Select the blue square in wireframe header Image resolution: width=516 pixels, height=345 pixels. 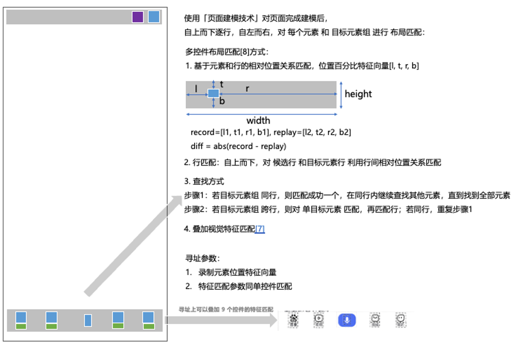pos(154,16)
